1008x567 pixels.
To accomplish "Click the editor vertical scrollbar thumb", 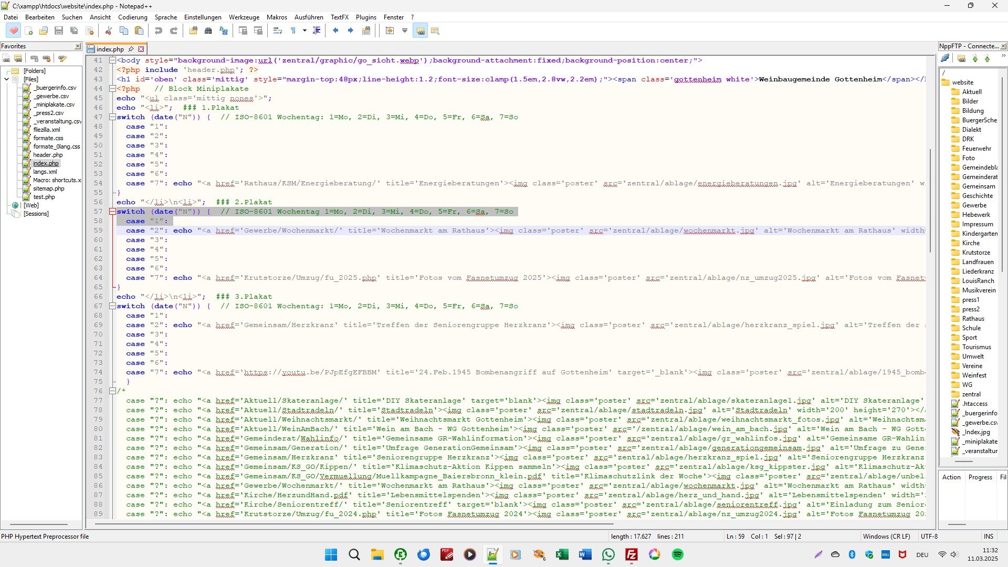I will point(930,199).
